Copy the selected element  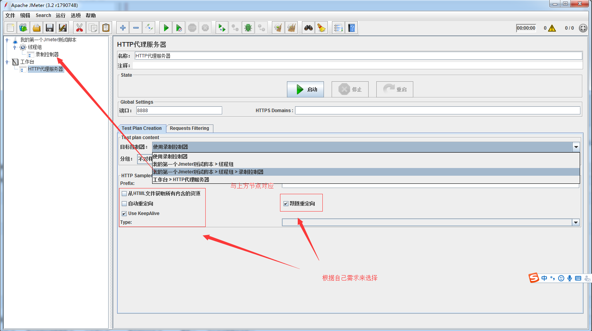click(x=92, y=28)
